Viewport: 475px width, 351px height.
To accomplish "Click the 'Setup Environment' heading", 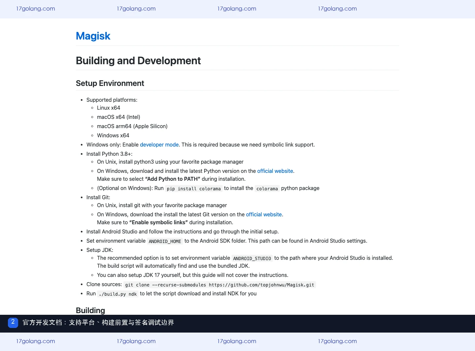I will pyautogui.click(x=110, y=83).
